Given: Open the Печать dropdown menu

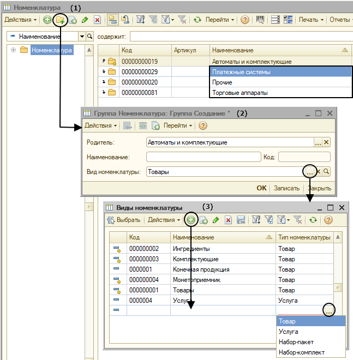Looking at the screenshot, I should [311, 20].
